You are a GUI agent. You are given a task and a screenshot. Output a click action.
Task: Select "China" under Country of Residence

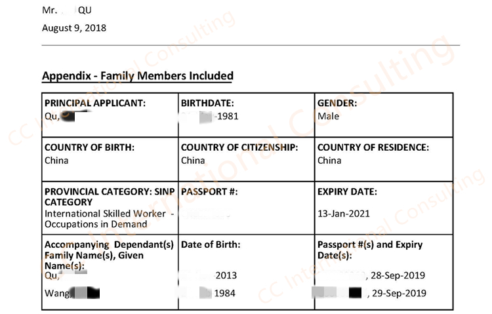[x=329, y=161]
